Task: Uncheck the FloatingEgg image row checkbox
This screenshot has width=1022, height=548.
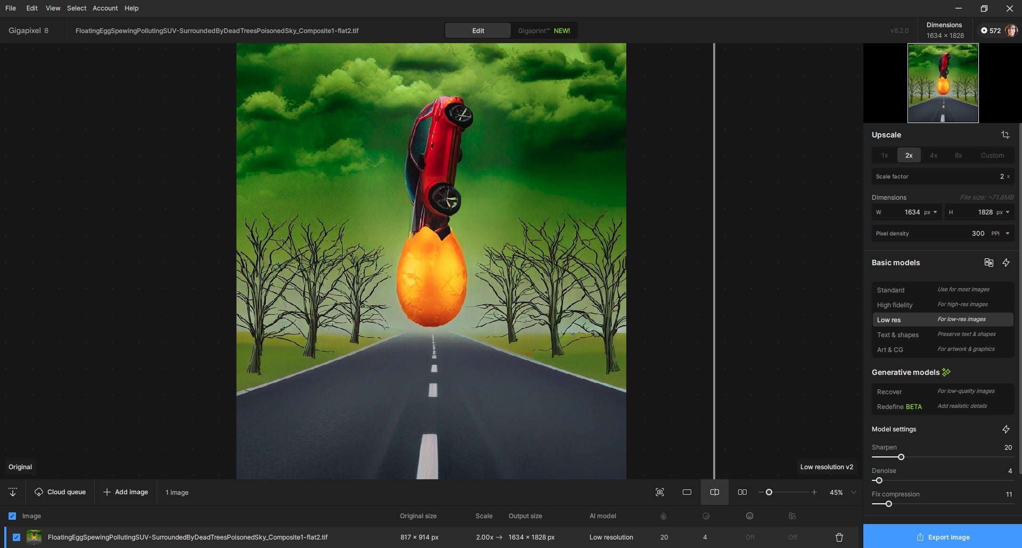Action: point(17,537)
